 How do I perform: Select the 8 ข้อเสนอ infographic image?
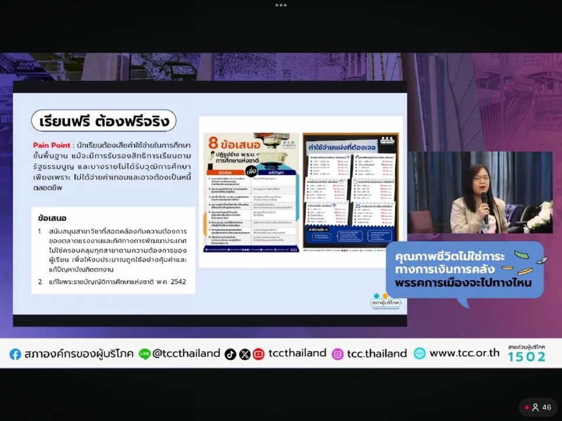(251, 192)
